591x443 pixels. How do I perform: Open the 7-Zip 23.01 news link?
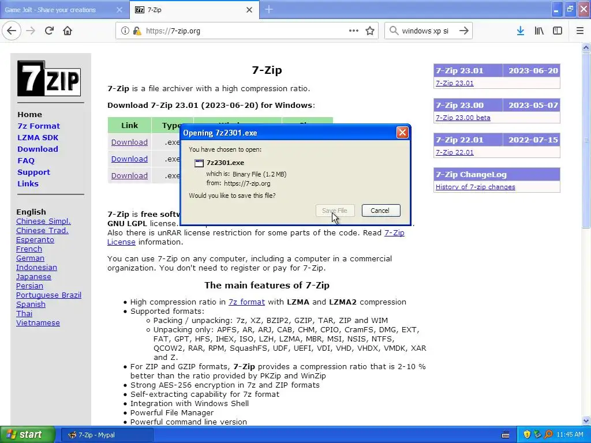coord(455,83)
